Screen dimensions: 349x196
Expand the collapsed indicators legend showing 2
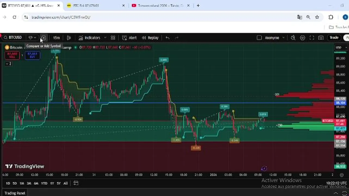pos(8,64)
